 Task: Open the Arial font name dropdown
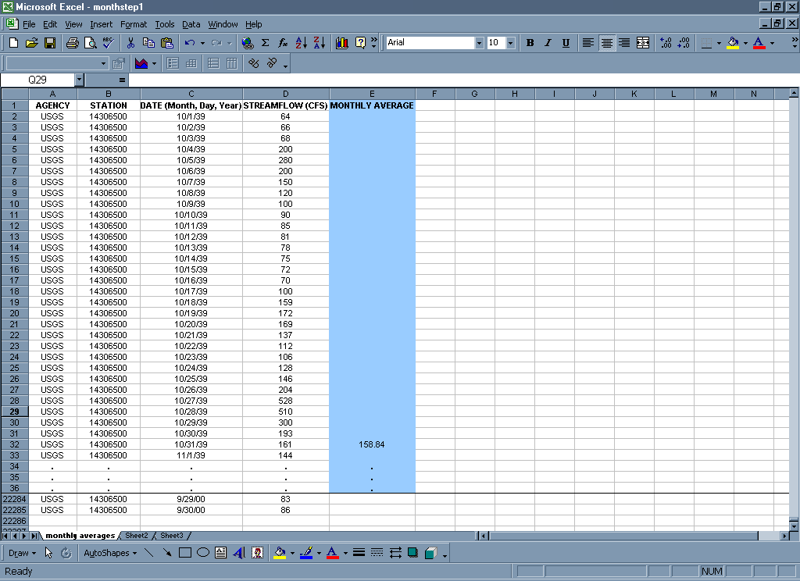coord(479,43)
